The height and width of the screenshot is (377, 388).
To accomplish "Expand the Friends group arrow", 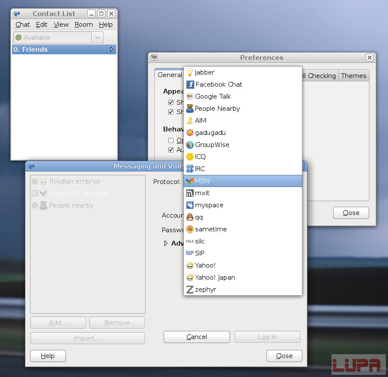I will (x=112, y=50).
